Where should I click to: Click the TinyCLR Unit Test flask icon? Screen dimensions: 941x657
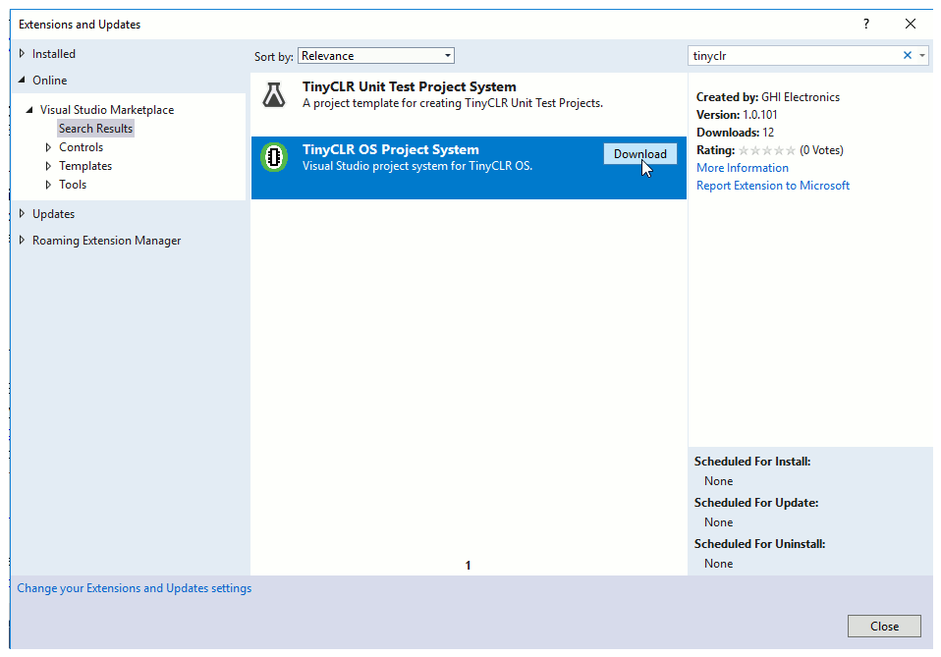point(274,95)
